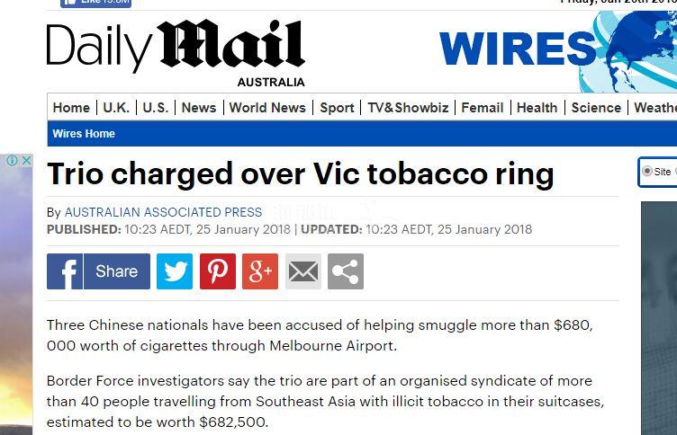
Task: Open the Health section tab
Action: pos(537,107)
